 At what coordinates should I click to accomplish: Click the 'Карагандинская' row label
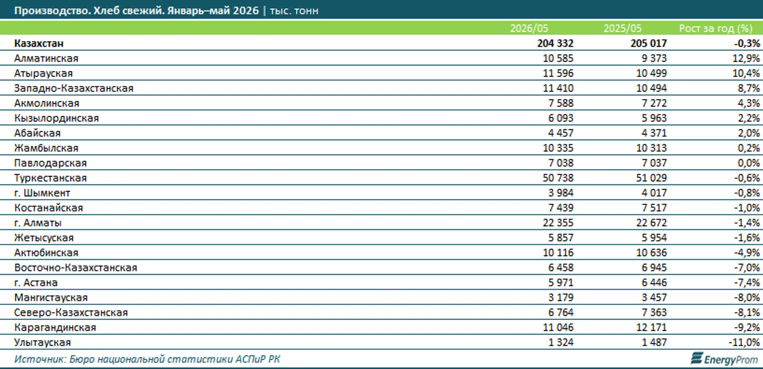coord(55,328)
